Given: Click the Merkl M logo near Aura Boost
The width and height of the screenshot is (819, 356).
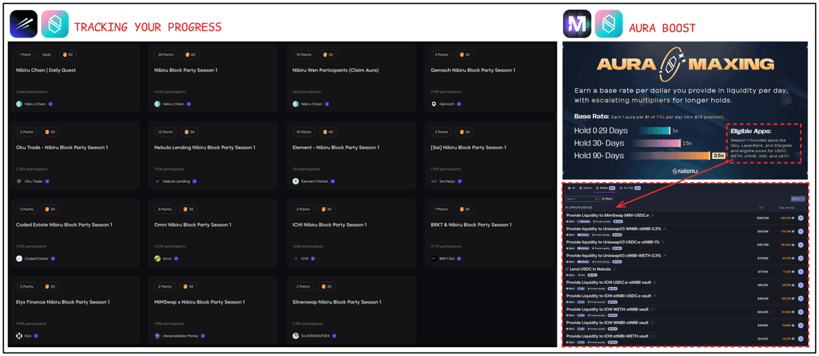Looking at the screenshot, I should click(x=577, y=24).
